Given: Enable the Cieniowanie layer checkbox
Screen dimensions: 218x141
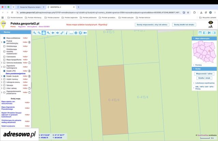Looking at the screenshot, I should click(4, 57).
